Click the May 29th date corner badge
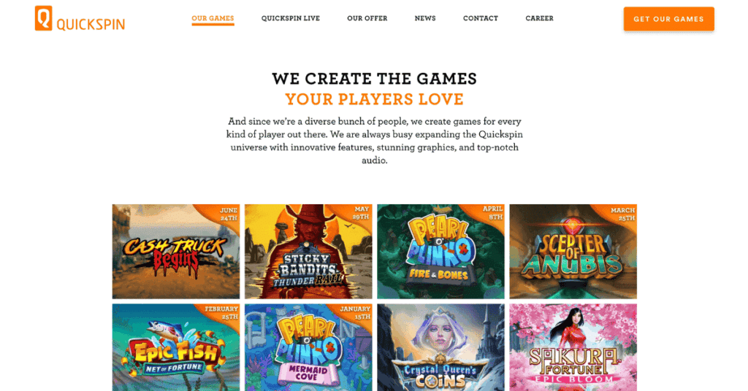Screen dimensions: 748x391 tap(361, 213)
